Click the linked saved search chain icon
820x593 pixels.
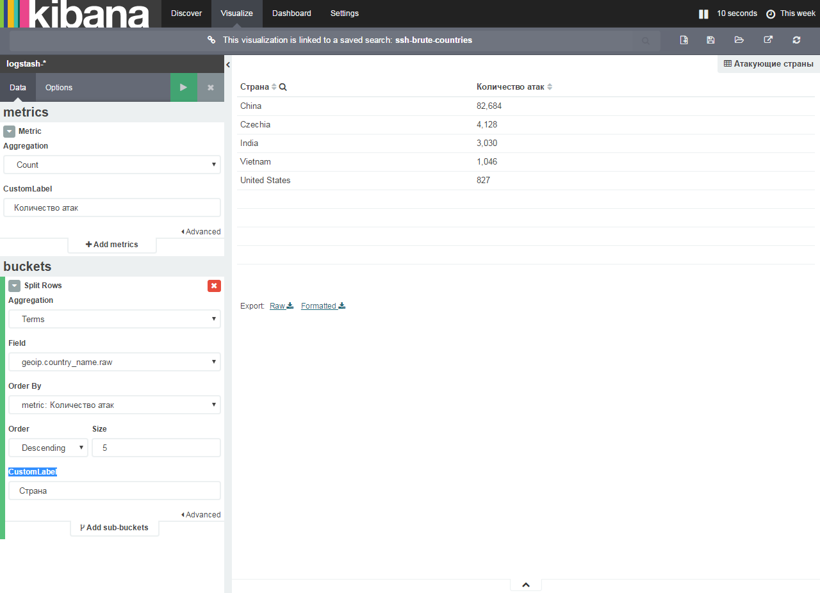(x=211, y=40)
